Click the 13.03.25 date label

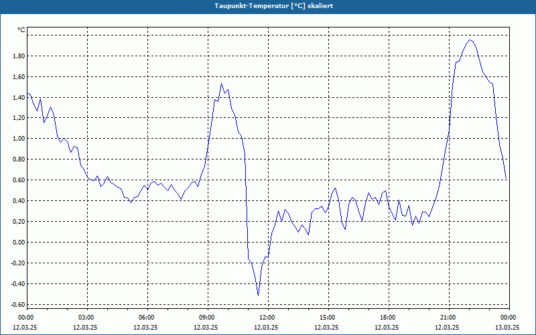(x=507, y=327)
